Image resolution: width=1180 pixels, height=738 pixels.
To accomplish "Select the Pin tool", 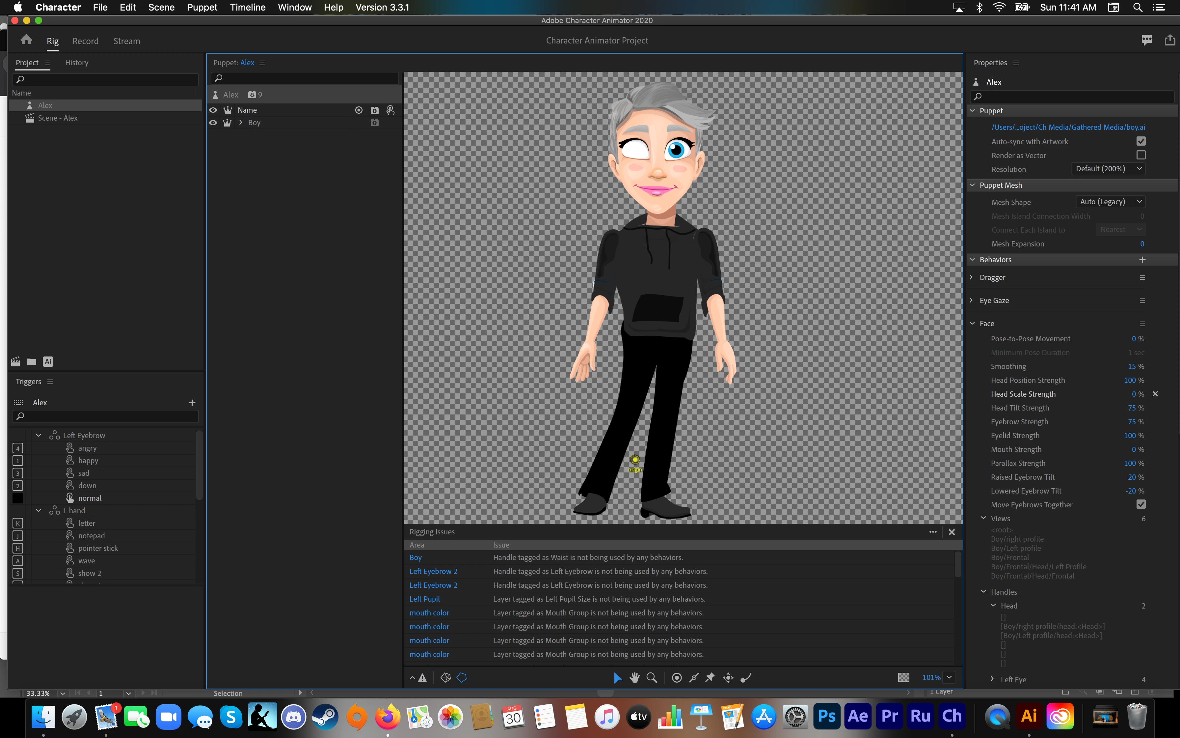I will pyautogui.click(x=711, y=677).
